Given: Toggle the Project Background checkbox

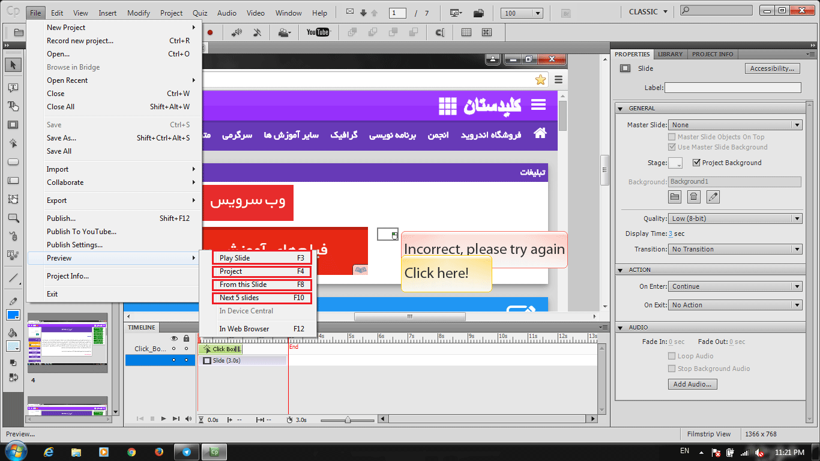Looking at the screenshot, I should [x=696, y=163].
